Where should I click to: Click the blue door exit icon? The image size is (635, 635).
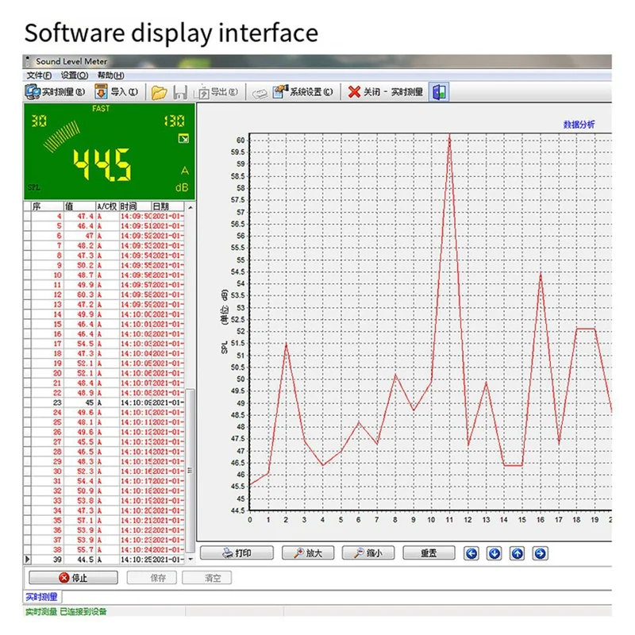click(439, 92)
